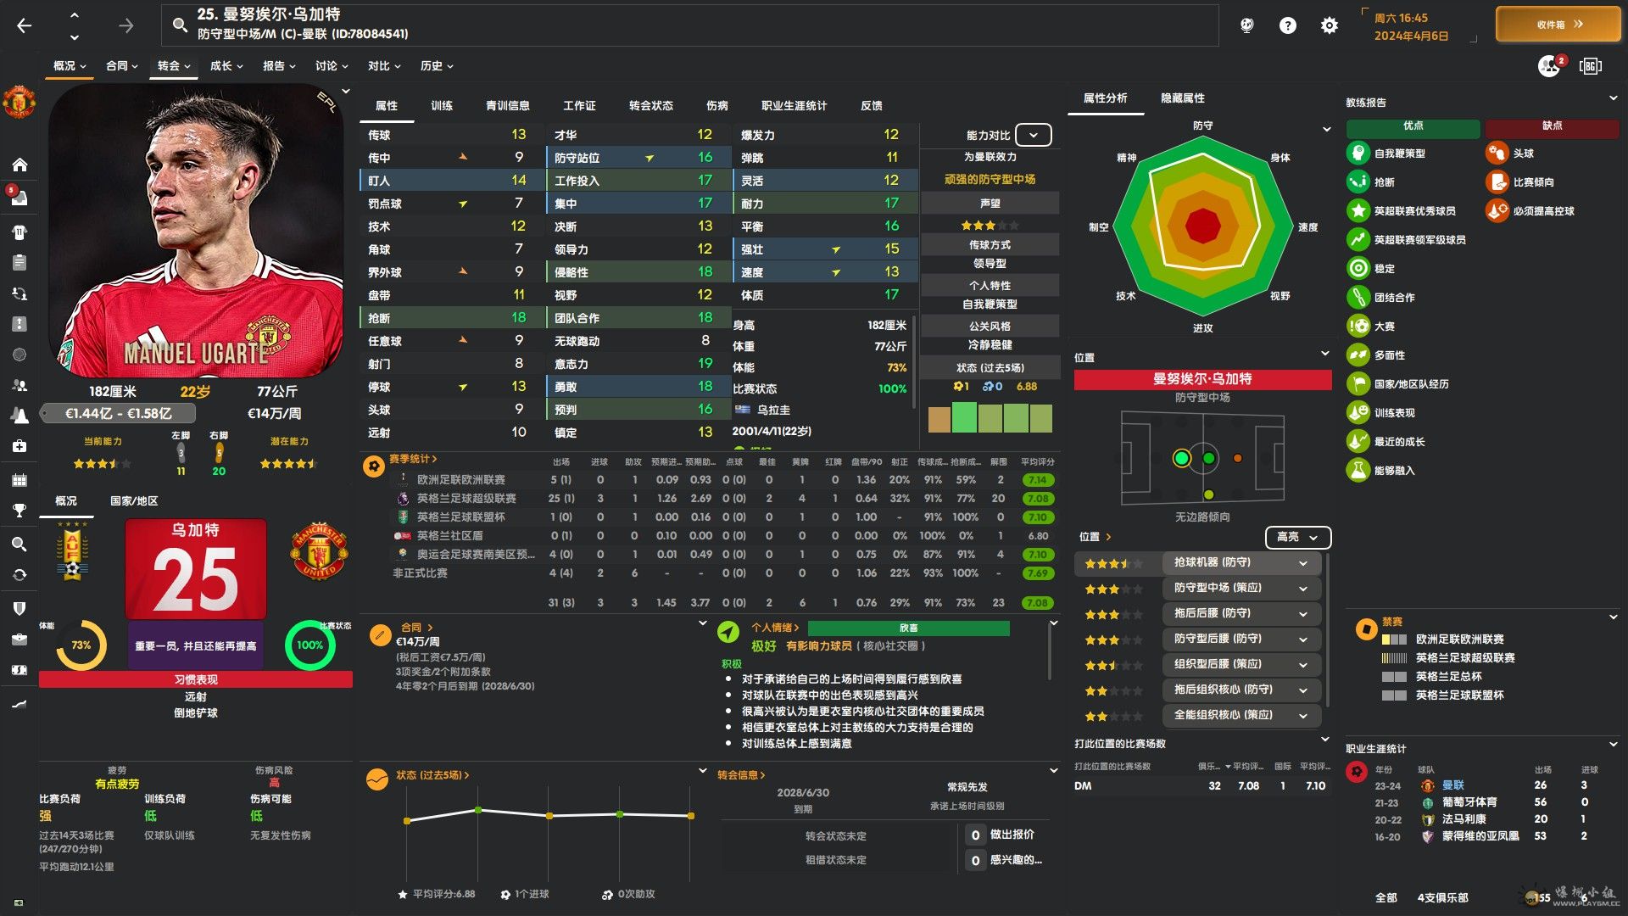
Task: Open the trophy competitions icon in sidebar
Action: point(20,511)
